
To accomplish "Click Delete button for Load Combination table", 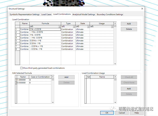I will (129, 29).
